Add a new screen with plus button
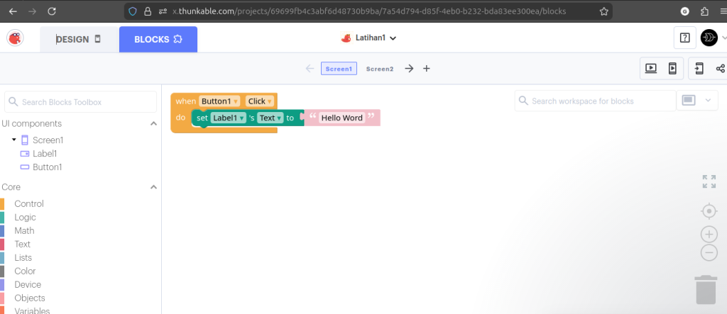Image resolution: width=727 pixels, height=314 pixels. click(427, 69)
